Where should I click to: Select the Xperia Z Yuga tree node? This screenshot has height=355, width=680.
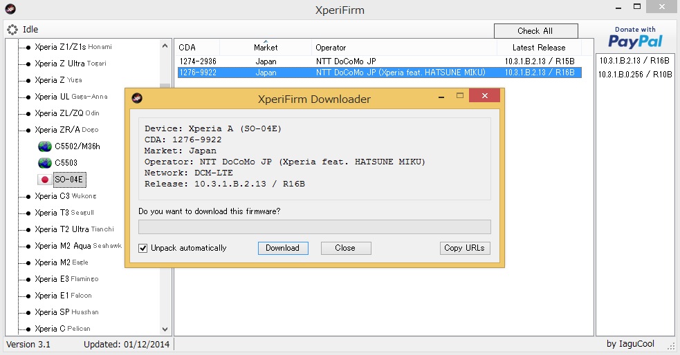58,80
